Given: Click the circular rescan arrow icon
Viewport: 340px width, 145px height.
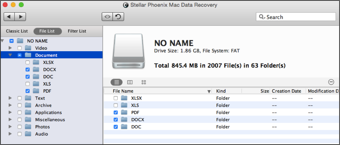Looking at the screenshot, I should 118,17.
